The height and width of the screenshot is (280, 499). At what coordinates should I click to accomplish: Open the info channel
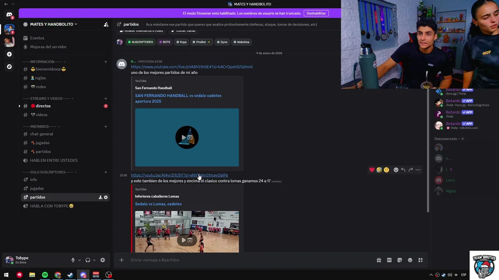(65, 180)
